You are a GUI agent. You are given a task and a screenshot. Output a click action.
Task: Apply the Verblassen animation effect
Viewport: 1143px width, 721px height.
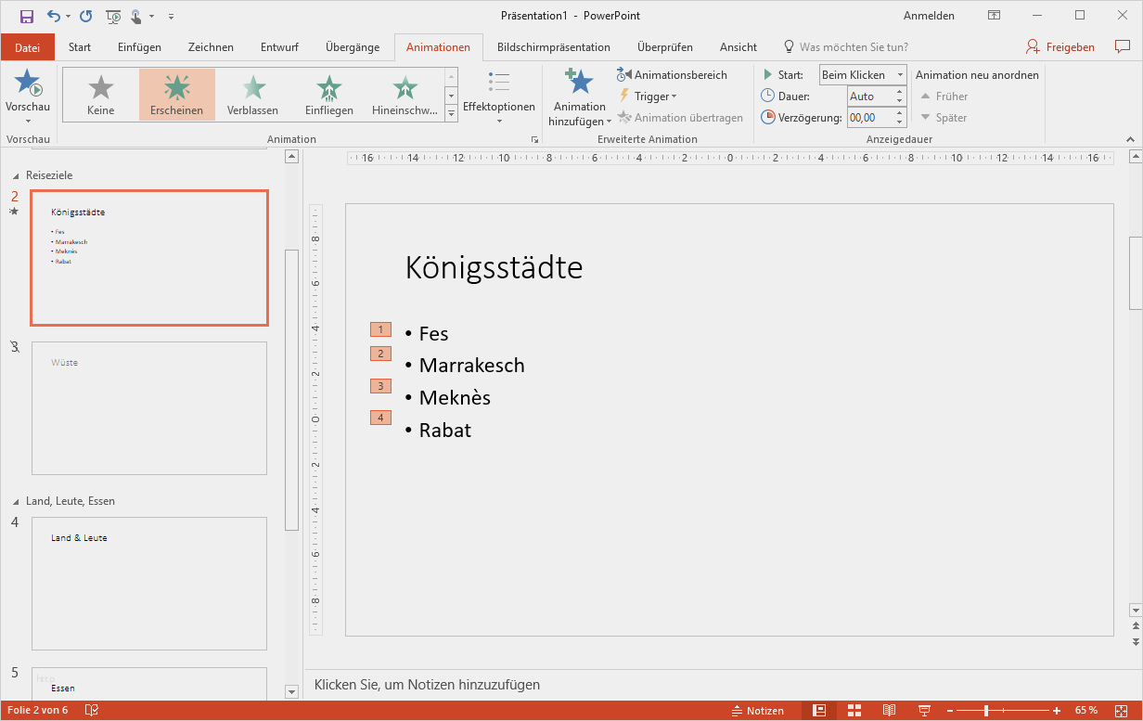(x=252, y=95)
